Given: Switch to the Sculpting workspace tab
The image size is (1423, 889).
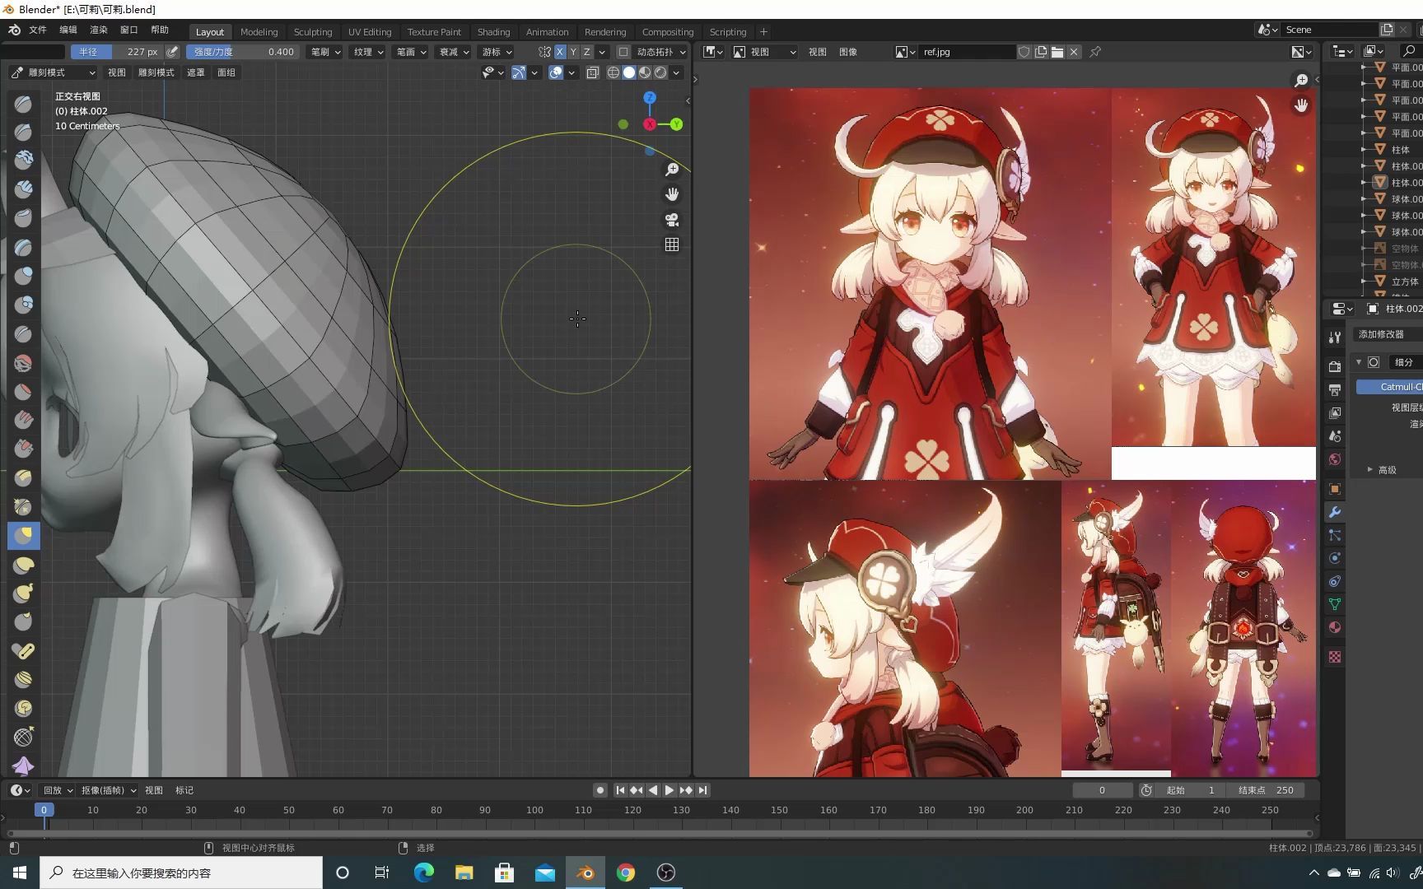Looking at the screenshot, I should [x=313, y=32].
